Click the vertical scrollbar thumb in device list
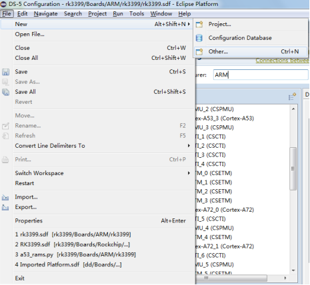The image size is (310, 285). pyautogui.click(x=293, y=168)
